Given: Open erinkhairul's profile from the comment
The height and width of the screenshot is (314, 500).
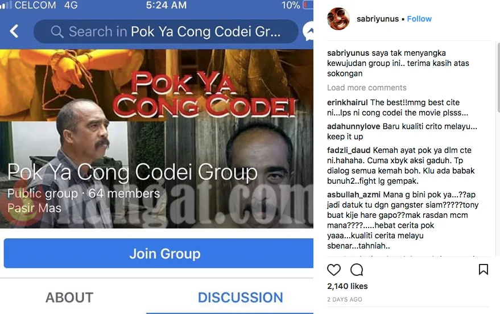Looking at the screenshot, I should 347,102.
